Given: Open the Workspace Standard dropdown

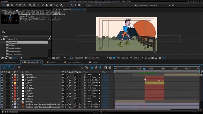Looking at the screenshot, I should (x=160, y=5).
